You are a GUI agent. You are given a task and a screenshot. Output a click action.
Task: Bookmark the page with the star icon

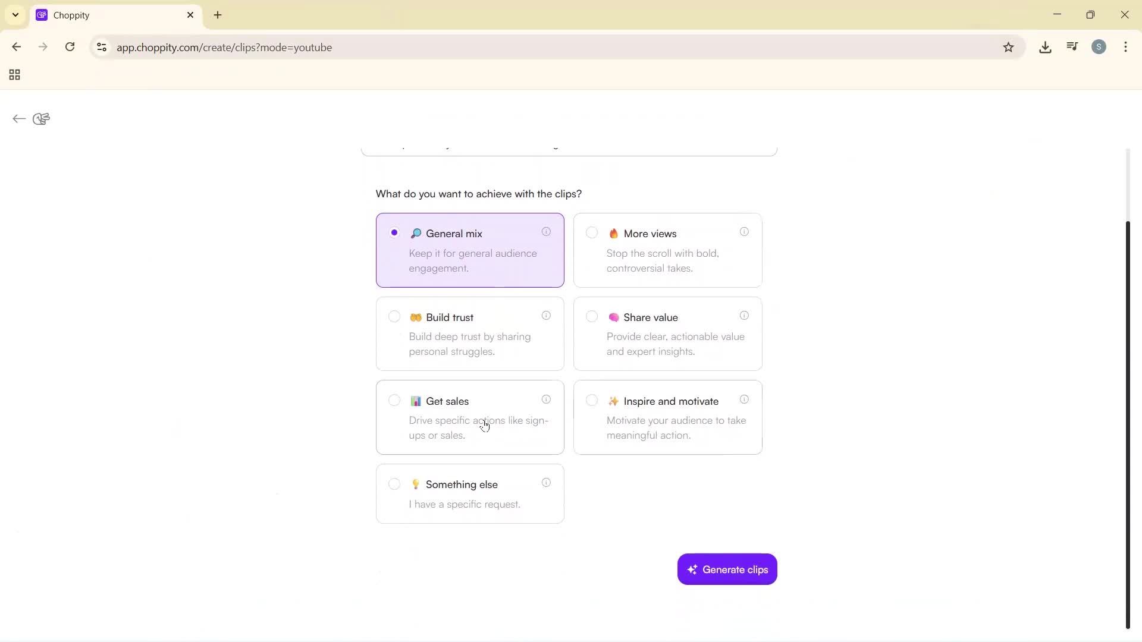[1009, 48]
